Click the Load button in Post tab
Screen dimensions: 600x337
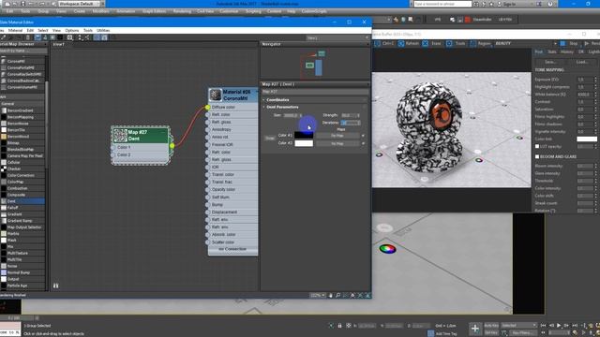tap(581, 62)
